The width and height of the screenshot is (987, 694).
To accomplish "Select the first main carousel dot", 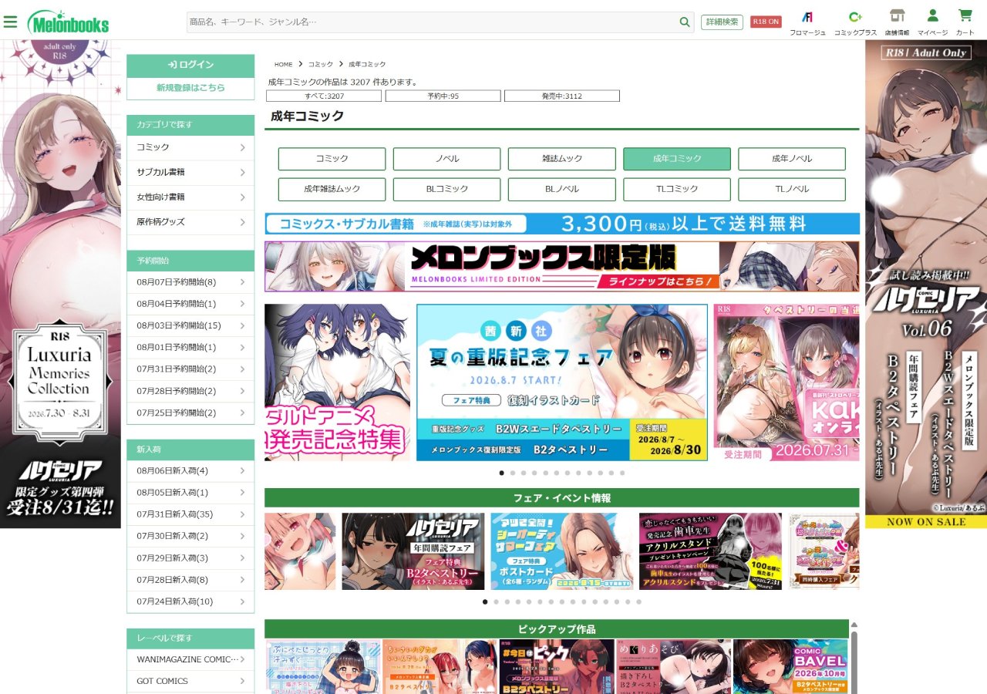I will coord(502,473).
